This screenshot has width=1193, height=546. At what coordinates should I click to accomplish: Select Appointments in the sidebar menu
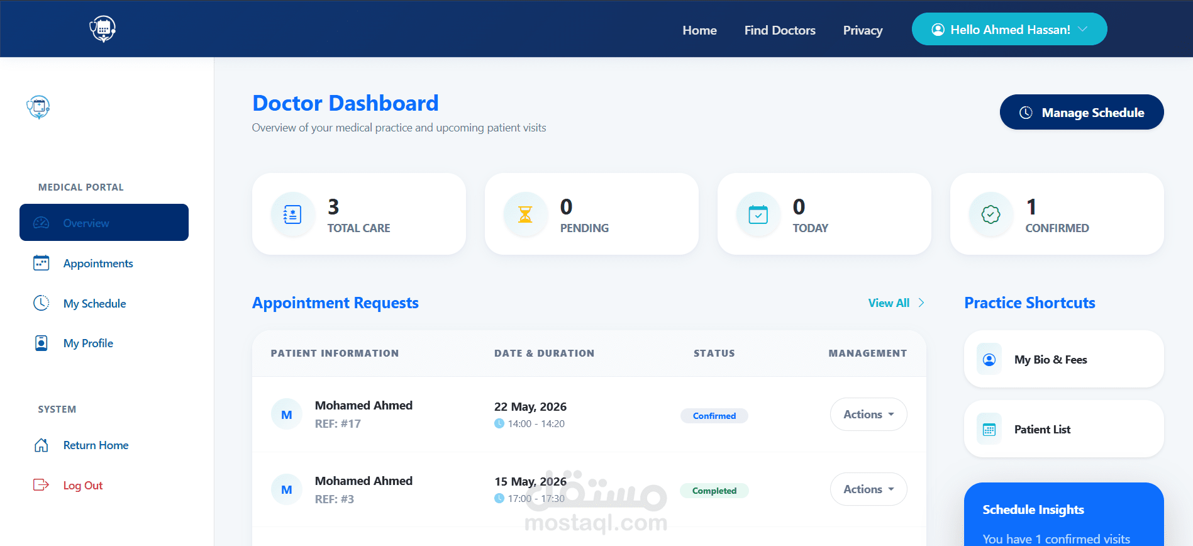coord(104,263)
